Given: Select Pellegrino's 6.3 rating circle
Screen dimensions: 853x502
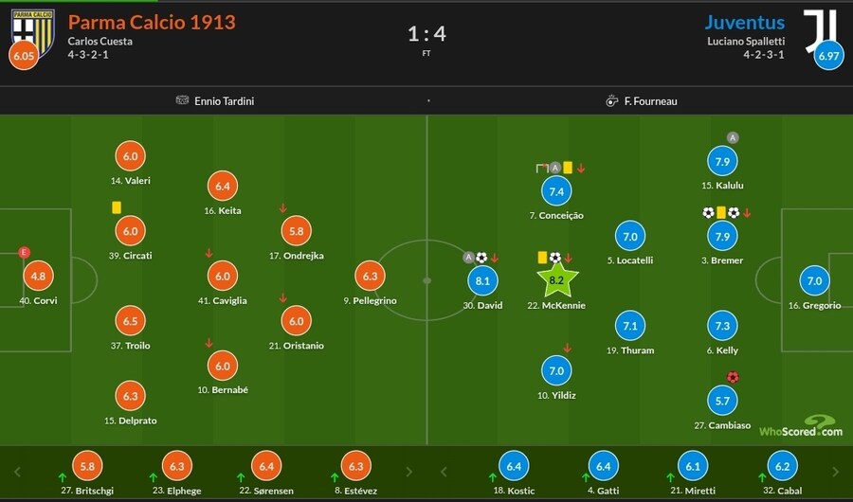Looking at the screenshot, I should [370, 276].
